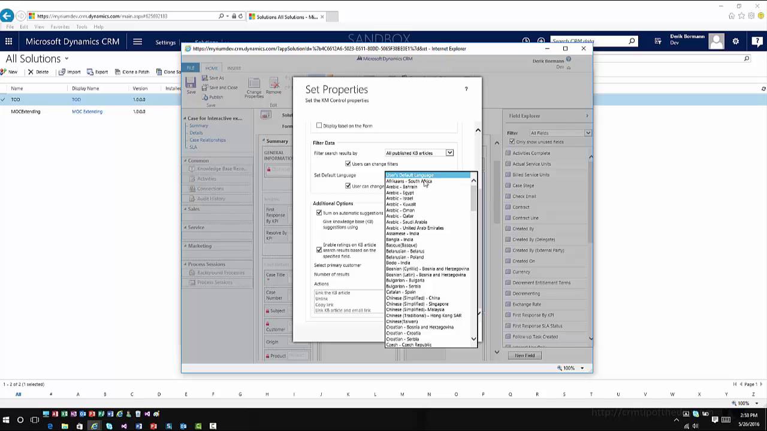Open Task View on taskbar
The height and width of the screenshot is (431, 767).
(35, 420)
